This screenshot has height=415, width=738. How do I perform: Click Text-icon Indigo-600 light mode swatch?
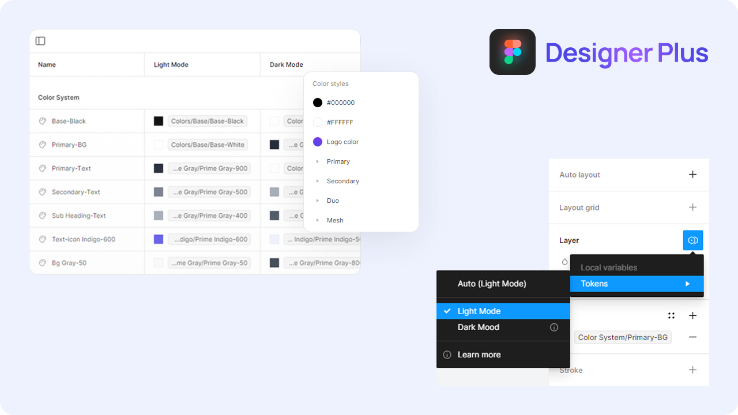[159, 239]
